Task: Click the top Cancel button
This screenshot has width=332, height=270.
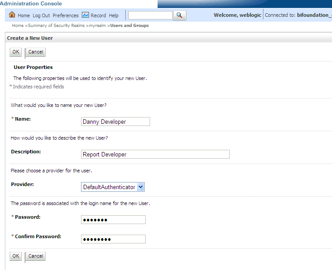Action: (x=35, y=52)
